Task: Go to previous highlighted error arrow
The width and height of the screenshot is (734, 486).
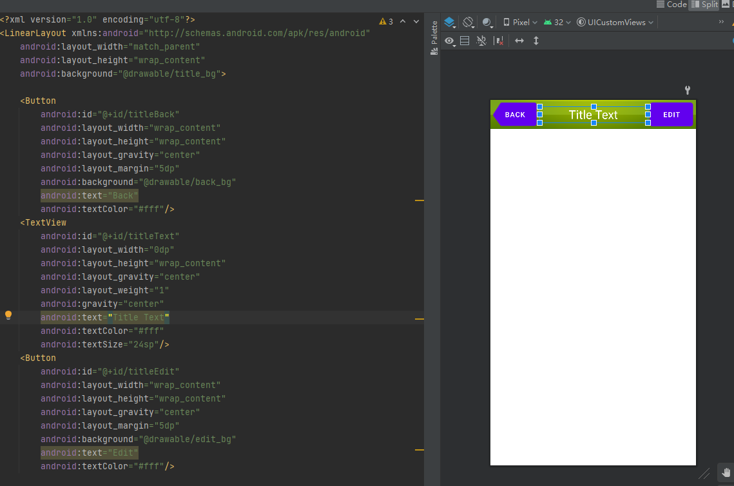Action: pos(403,21)
